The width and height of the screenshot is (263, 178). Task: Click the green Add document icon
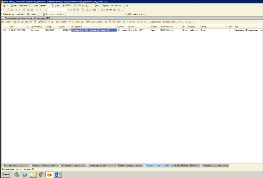click(x=15, y=22)
